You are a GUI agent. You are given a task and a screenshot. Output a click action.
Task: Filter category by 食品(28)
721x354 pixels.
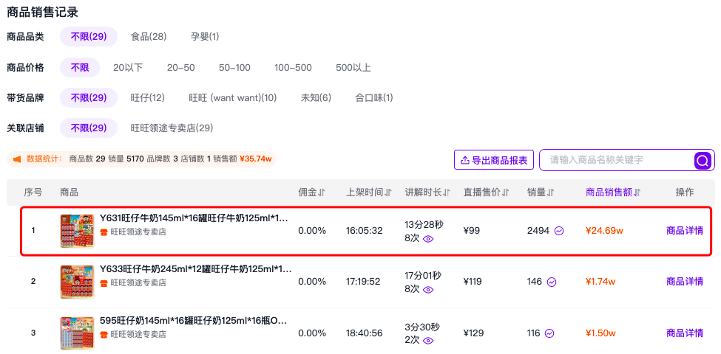149,37
